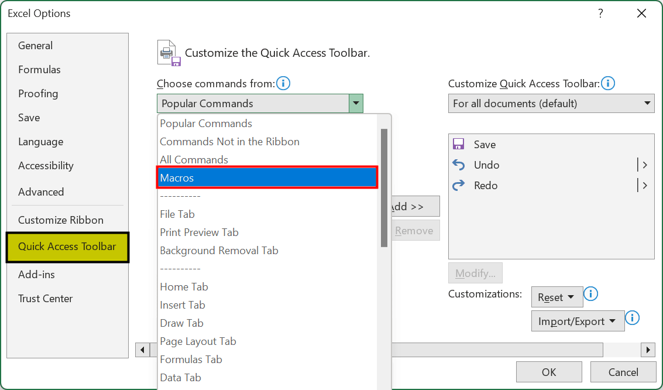Open the Accessibility options category

point(68,166)
